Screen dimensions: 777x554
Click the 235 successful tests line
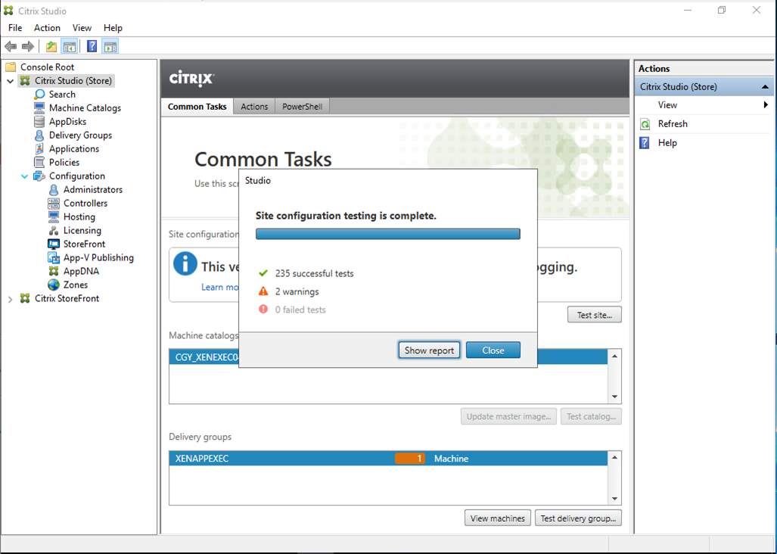[306, 273]
